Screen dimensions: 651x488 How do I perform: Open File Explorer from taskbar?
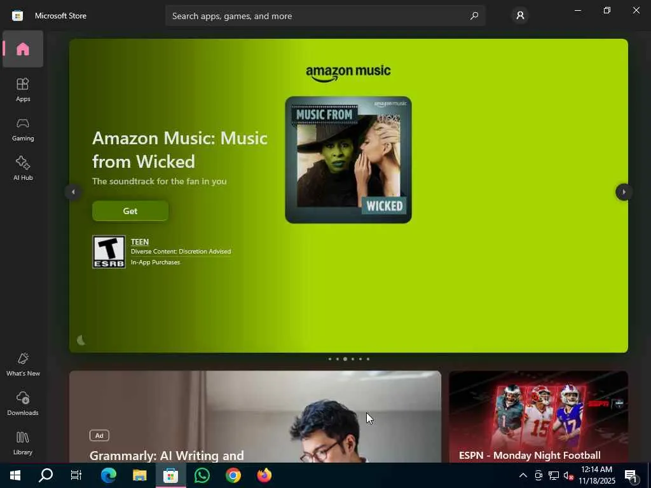coord(139,475)
